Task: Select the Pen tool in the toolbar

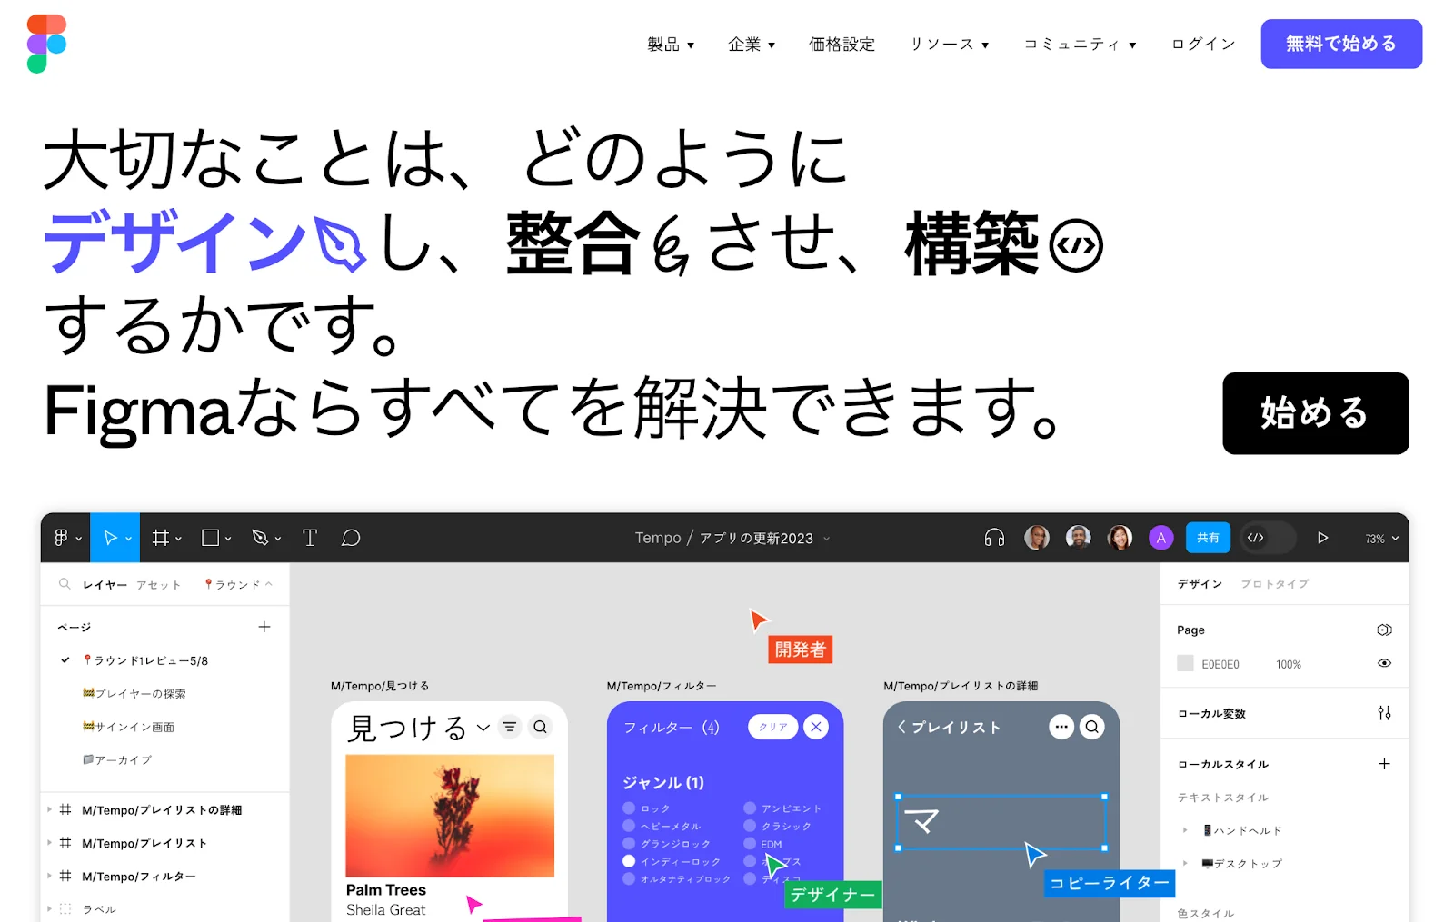Action: tap(260, 537)
